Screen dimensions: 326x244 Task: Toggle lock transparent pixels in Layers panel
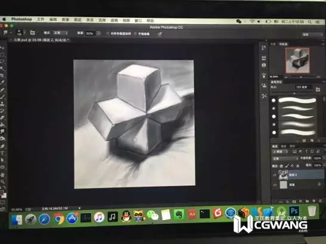(x=281, y=166)
